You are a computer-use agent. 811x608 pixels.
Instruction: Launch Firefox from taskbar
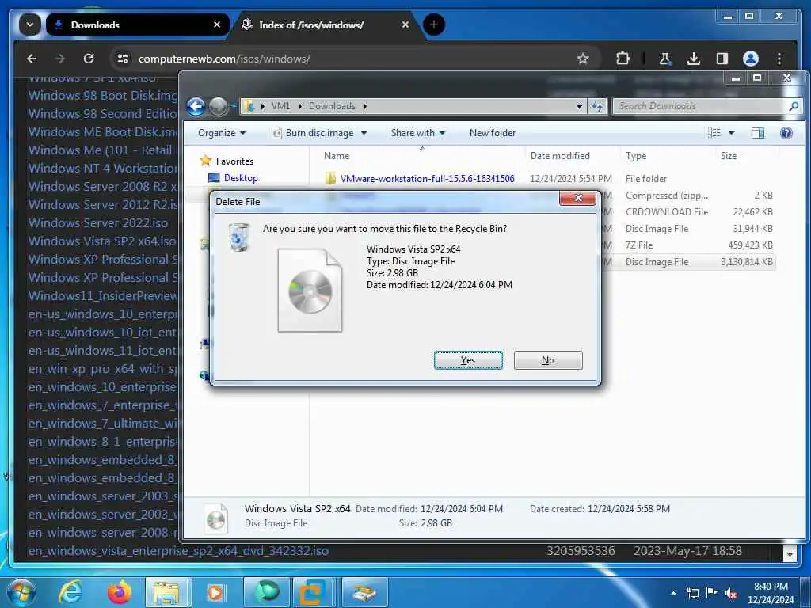coord(120,592)
